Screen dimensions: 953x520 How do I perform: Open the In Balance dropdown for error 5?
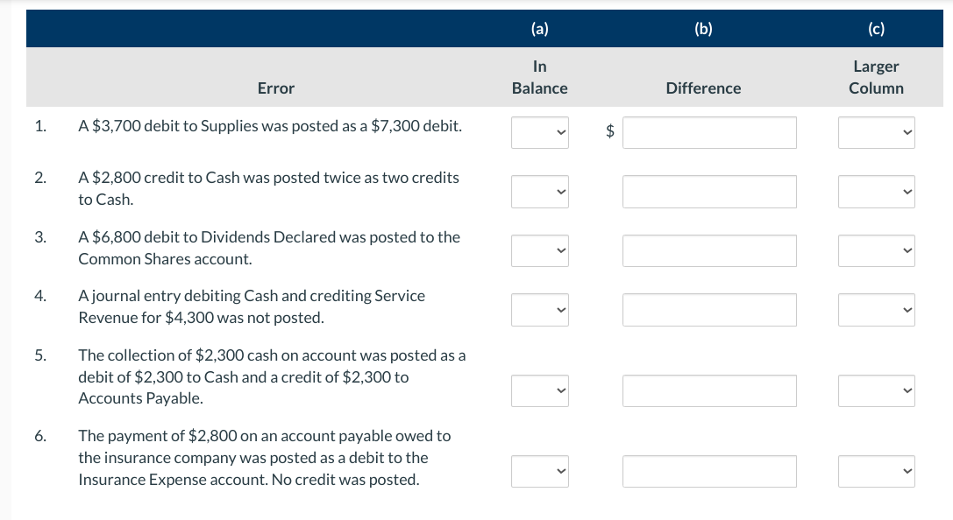point(539,390)
